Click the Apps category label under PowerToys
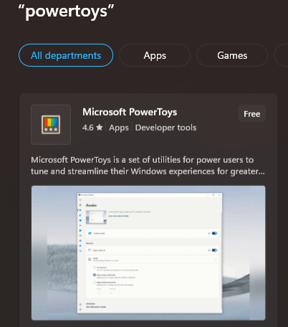The width and height of the screenshot is (288, 327). coord(119,128)
